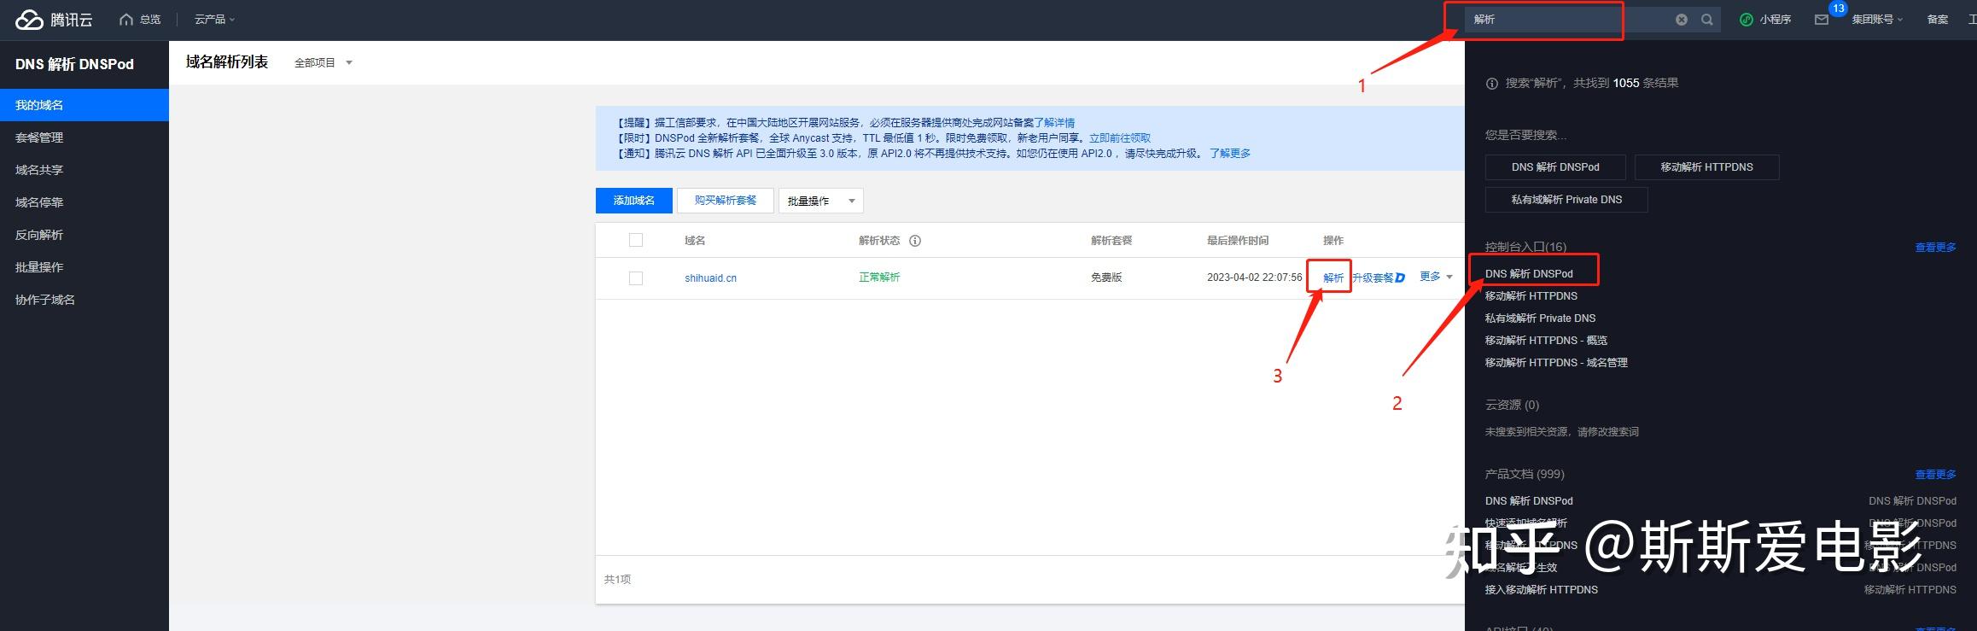The width and height of the screenshot is (1977, 631).
Task: Click the 2023-04-02 22:07:56 timestamp
Action: coord(1255,278)
